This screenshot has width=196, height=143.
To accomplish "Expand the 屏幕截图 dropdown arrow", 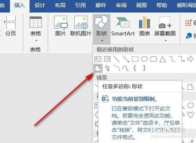I will click(165, 40).
